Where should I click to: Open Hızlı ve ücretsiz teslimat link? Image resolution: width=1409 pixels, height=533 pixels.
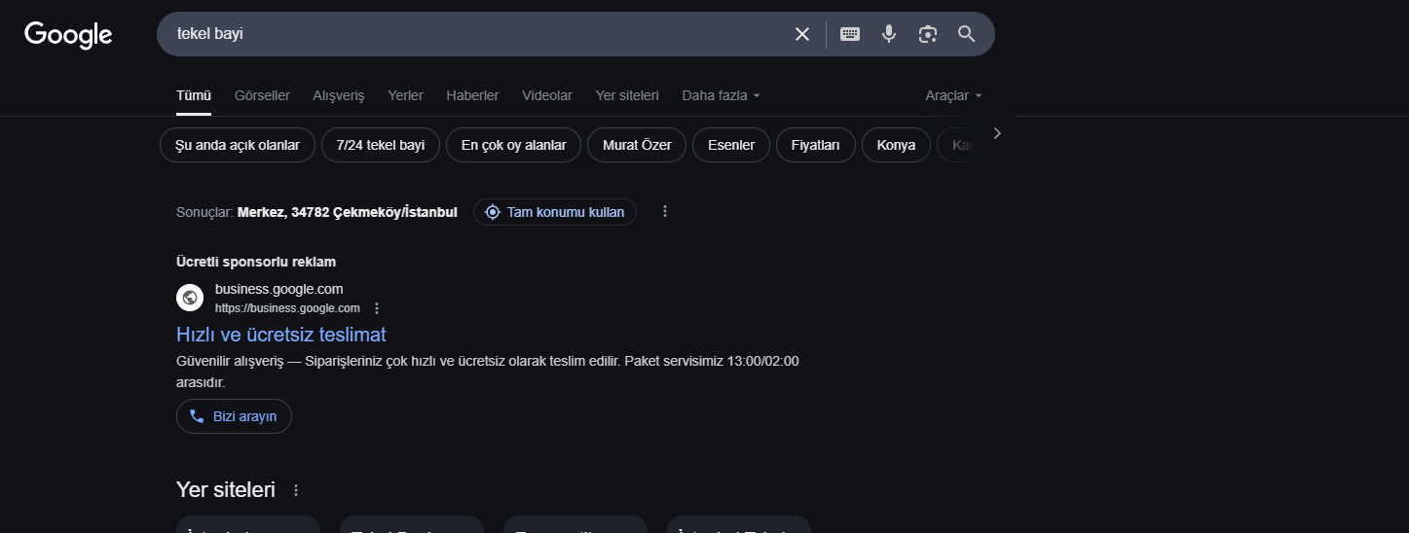(x=281, y=335)
